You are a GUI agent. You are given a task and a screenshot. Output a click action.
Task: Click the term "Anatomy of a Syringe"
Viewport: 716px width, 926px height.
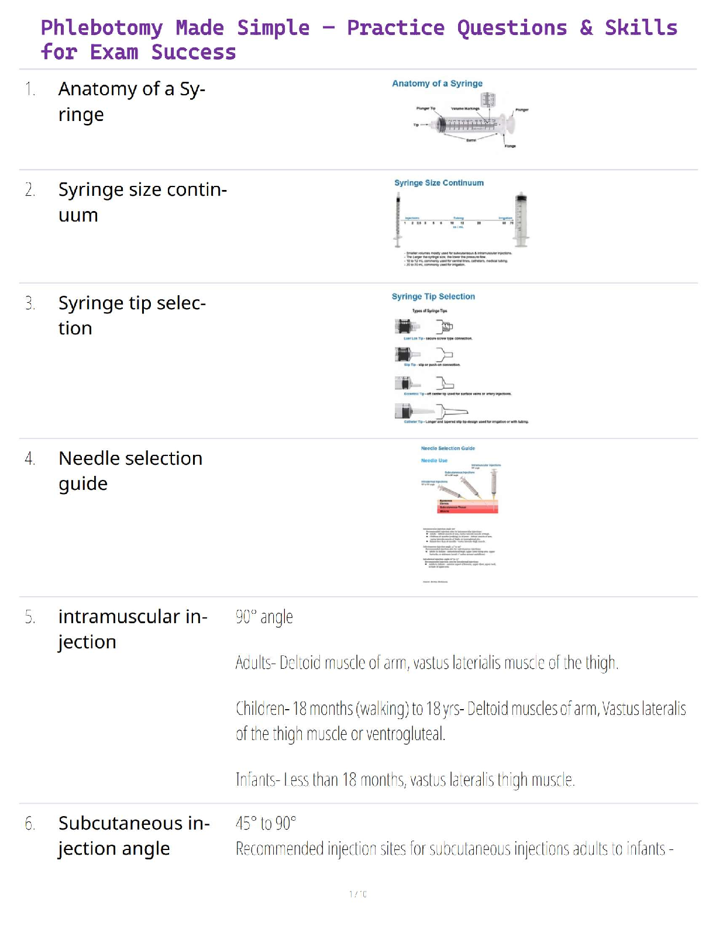tap(132, 102)
